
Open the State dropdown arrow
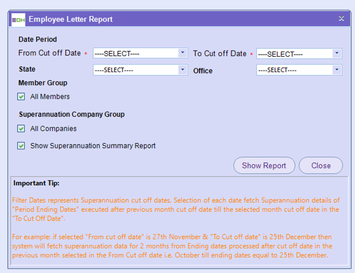click(182, 70)
